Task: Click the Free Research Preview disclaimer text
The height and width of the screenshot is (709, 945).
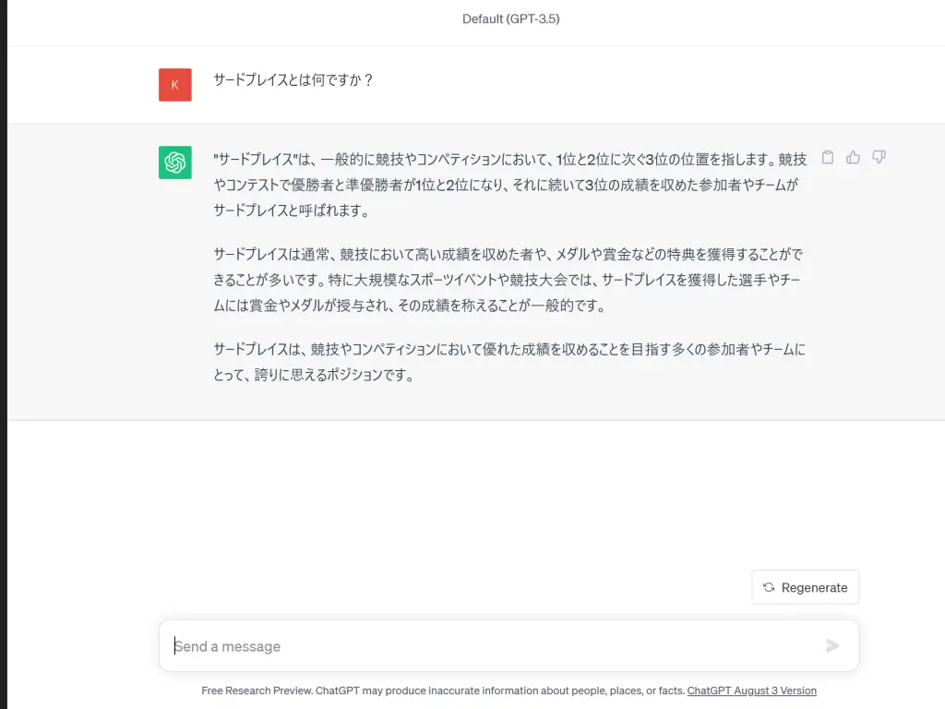Action: (x=443, y=691)
